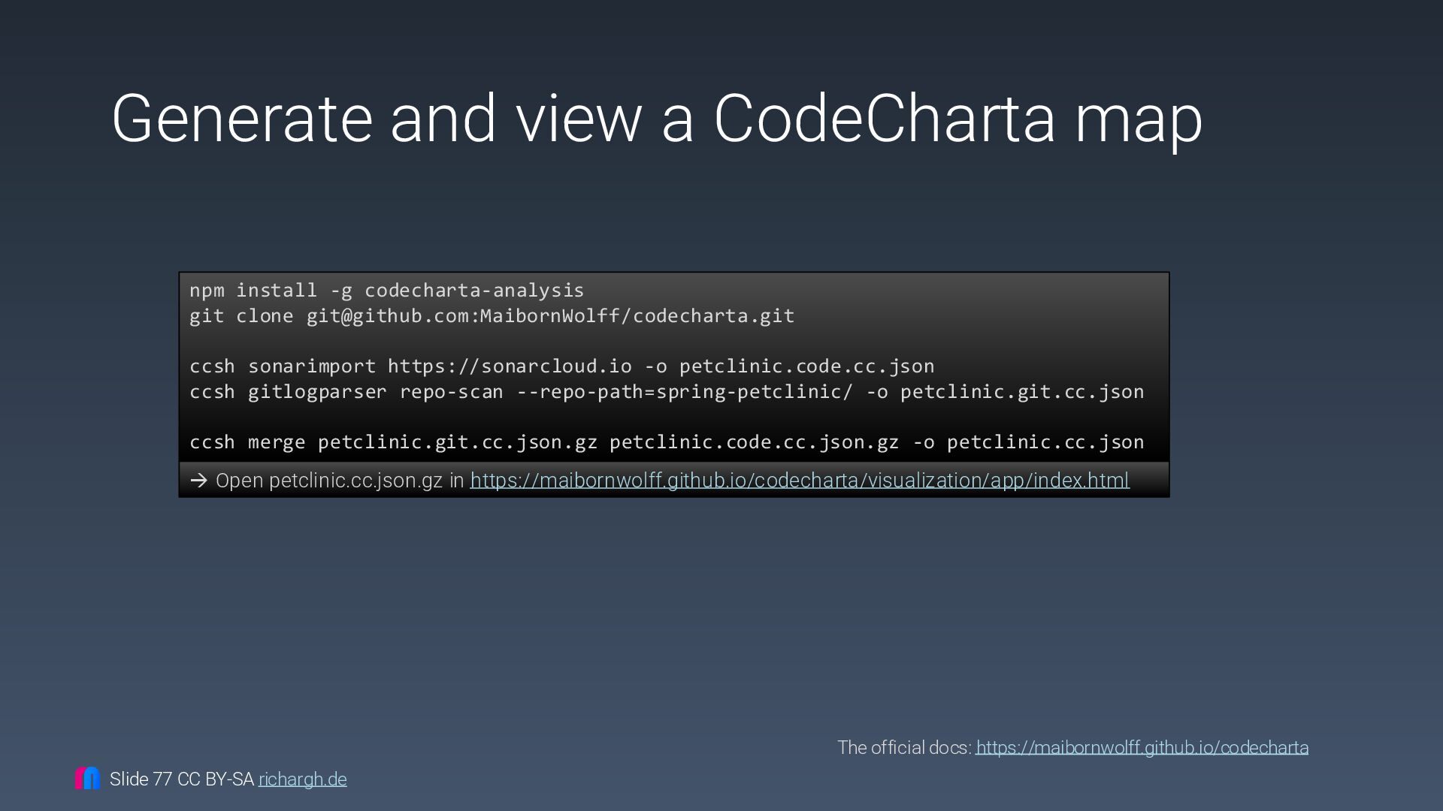Click the '--repo-path=spring-petclinic/' argument
Screen dimensions: 1443x811
pyautogui.click(x=684, y=392)
